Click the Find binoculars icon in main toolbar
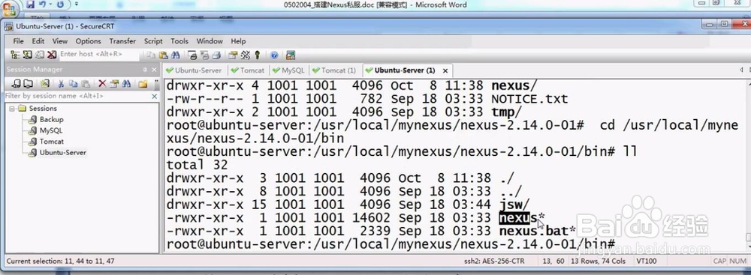This screenshot has height=275, width=751. 175,55
